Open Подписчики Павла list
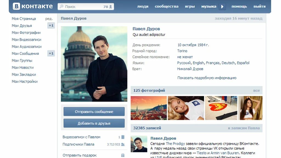The width and height of the screenshot is (281, 158). point(78,144)
